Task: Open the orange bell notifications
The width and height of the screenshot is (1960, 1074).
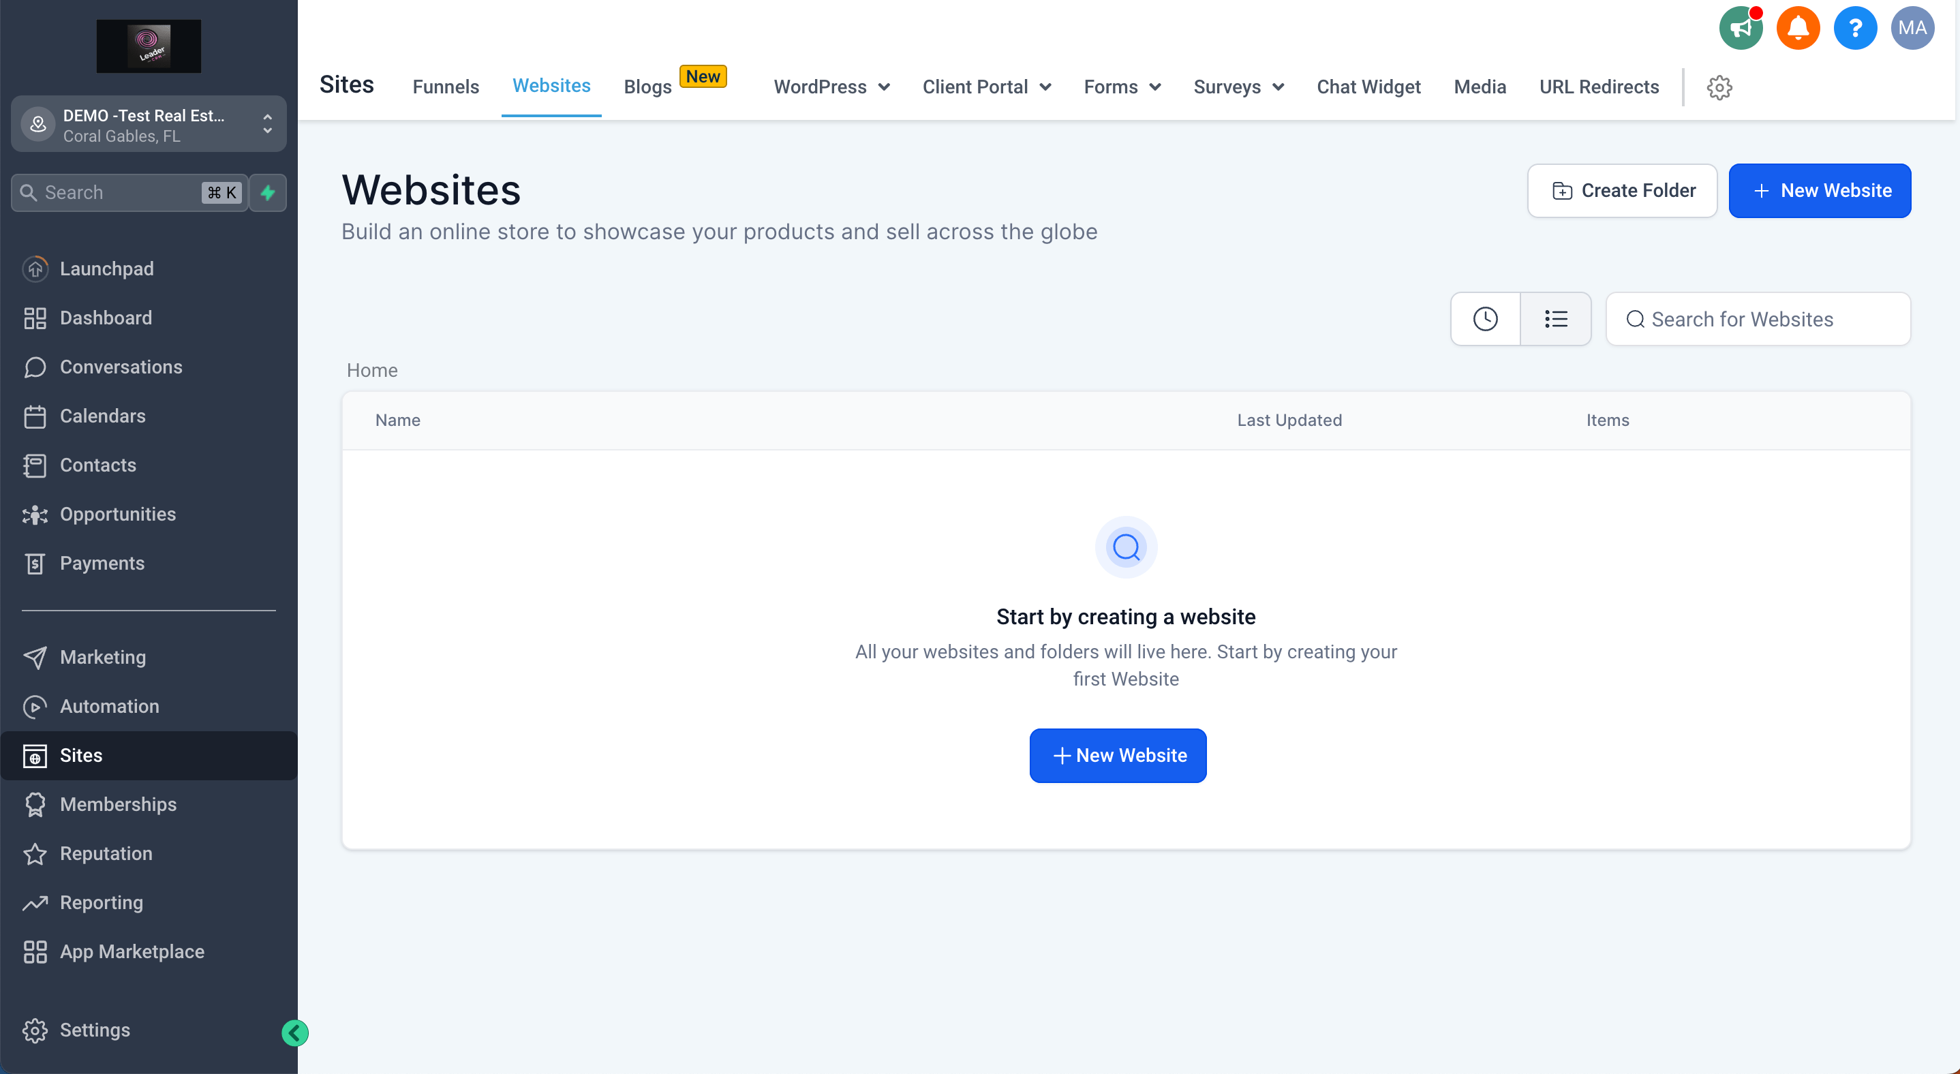Action: [1797, 28]
